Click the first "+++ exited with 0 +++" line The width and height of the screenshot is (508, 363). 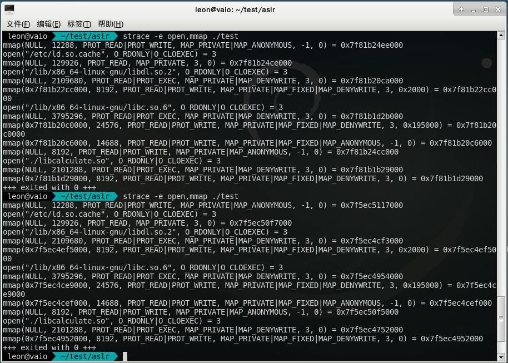pyautogui.click(x=49, y=187)
